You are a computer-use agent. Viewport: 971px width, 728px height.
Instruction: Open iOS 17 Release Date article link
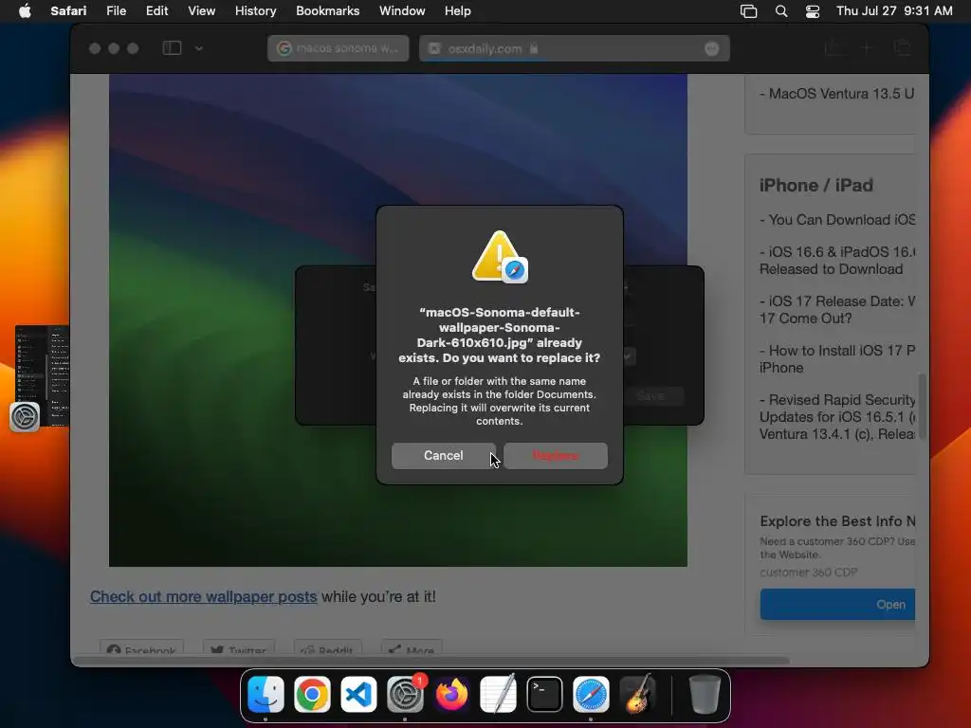[x=837, y=310]
